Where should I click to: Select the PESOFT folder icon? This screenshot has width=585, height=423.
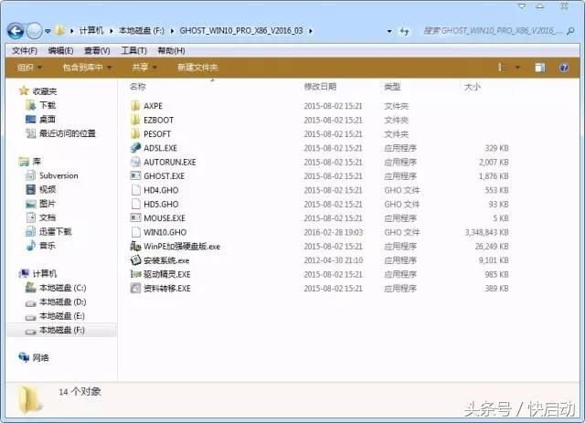(x=135, y=134)
